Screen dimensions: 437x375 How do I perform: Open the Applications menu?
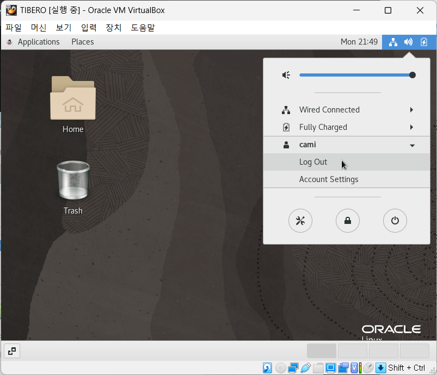coord(39,42)
